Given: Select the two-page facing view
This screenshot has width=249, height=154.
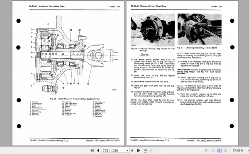Looking at the screenshot, I should (219, 151).
